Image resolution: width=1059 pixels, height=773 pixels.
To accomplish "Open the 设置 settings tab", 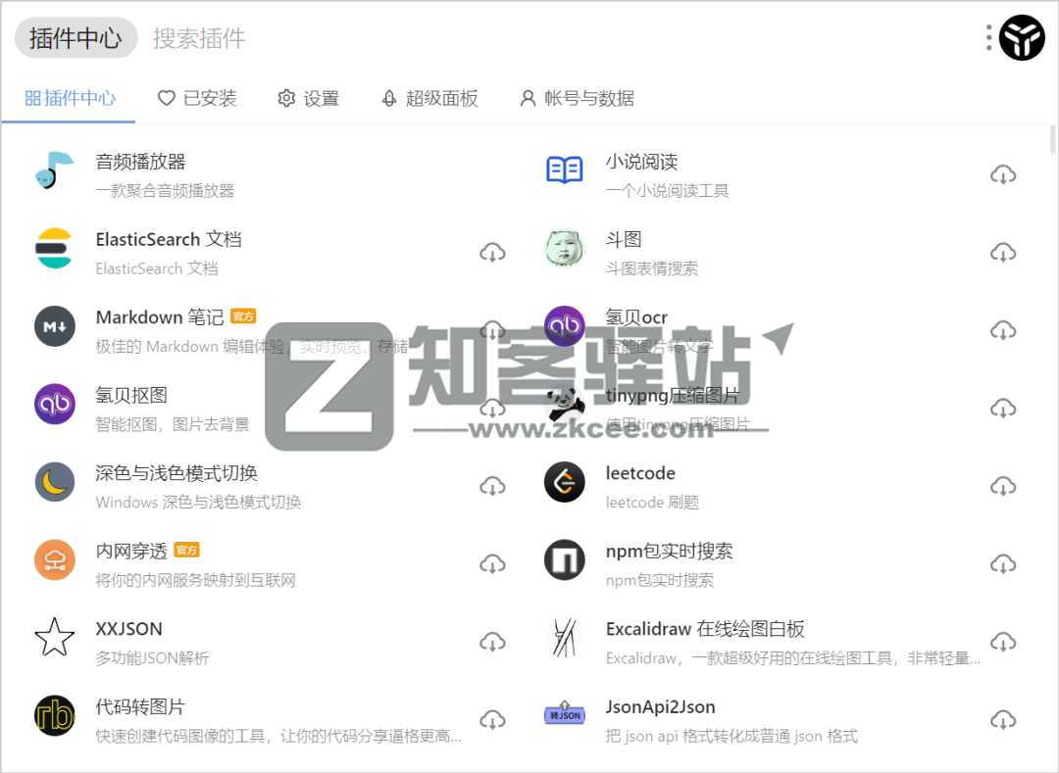I will click(310, 98).
